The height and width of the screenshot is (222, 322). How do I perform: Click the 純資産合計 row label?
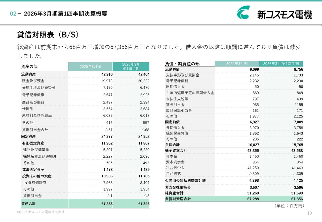(174, 193)
